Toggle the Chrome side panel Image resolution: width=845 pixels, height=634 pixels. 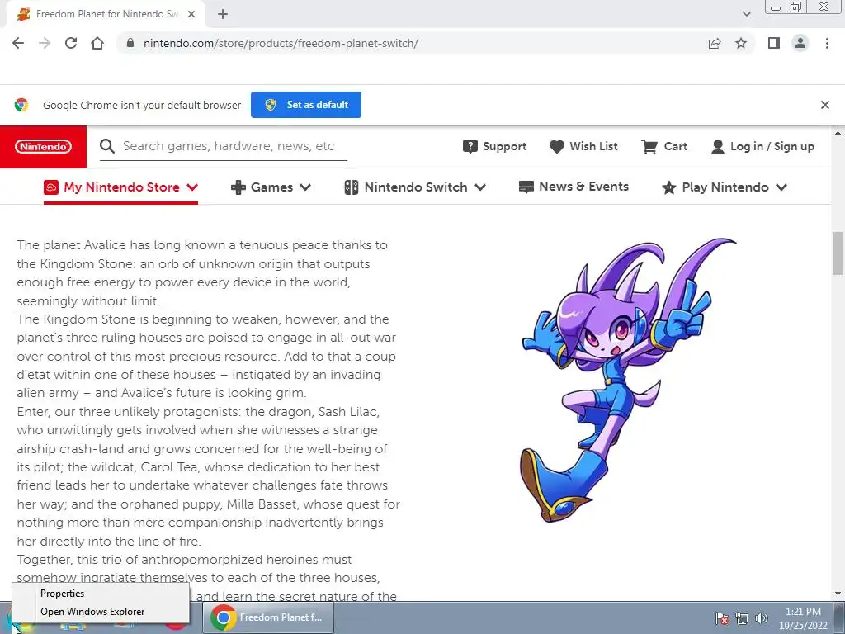pyautogui.click(x=774, y=43)
